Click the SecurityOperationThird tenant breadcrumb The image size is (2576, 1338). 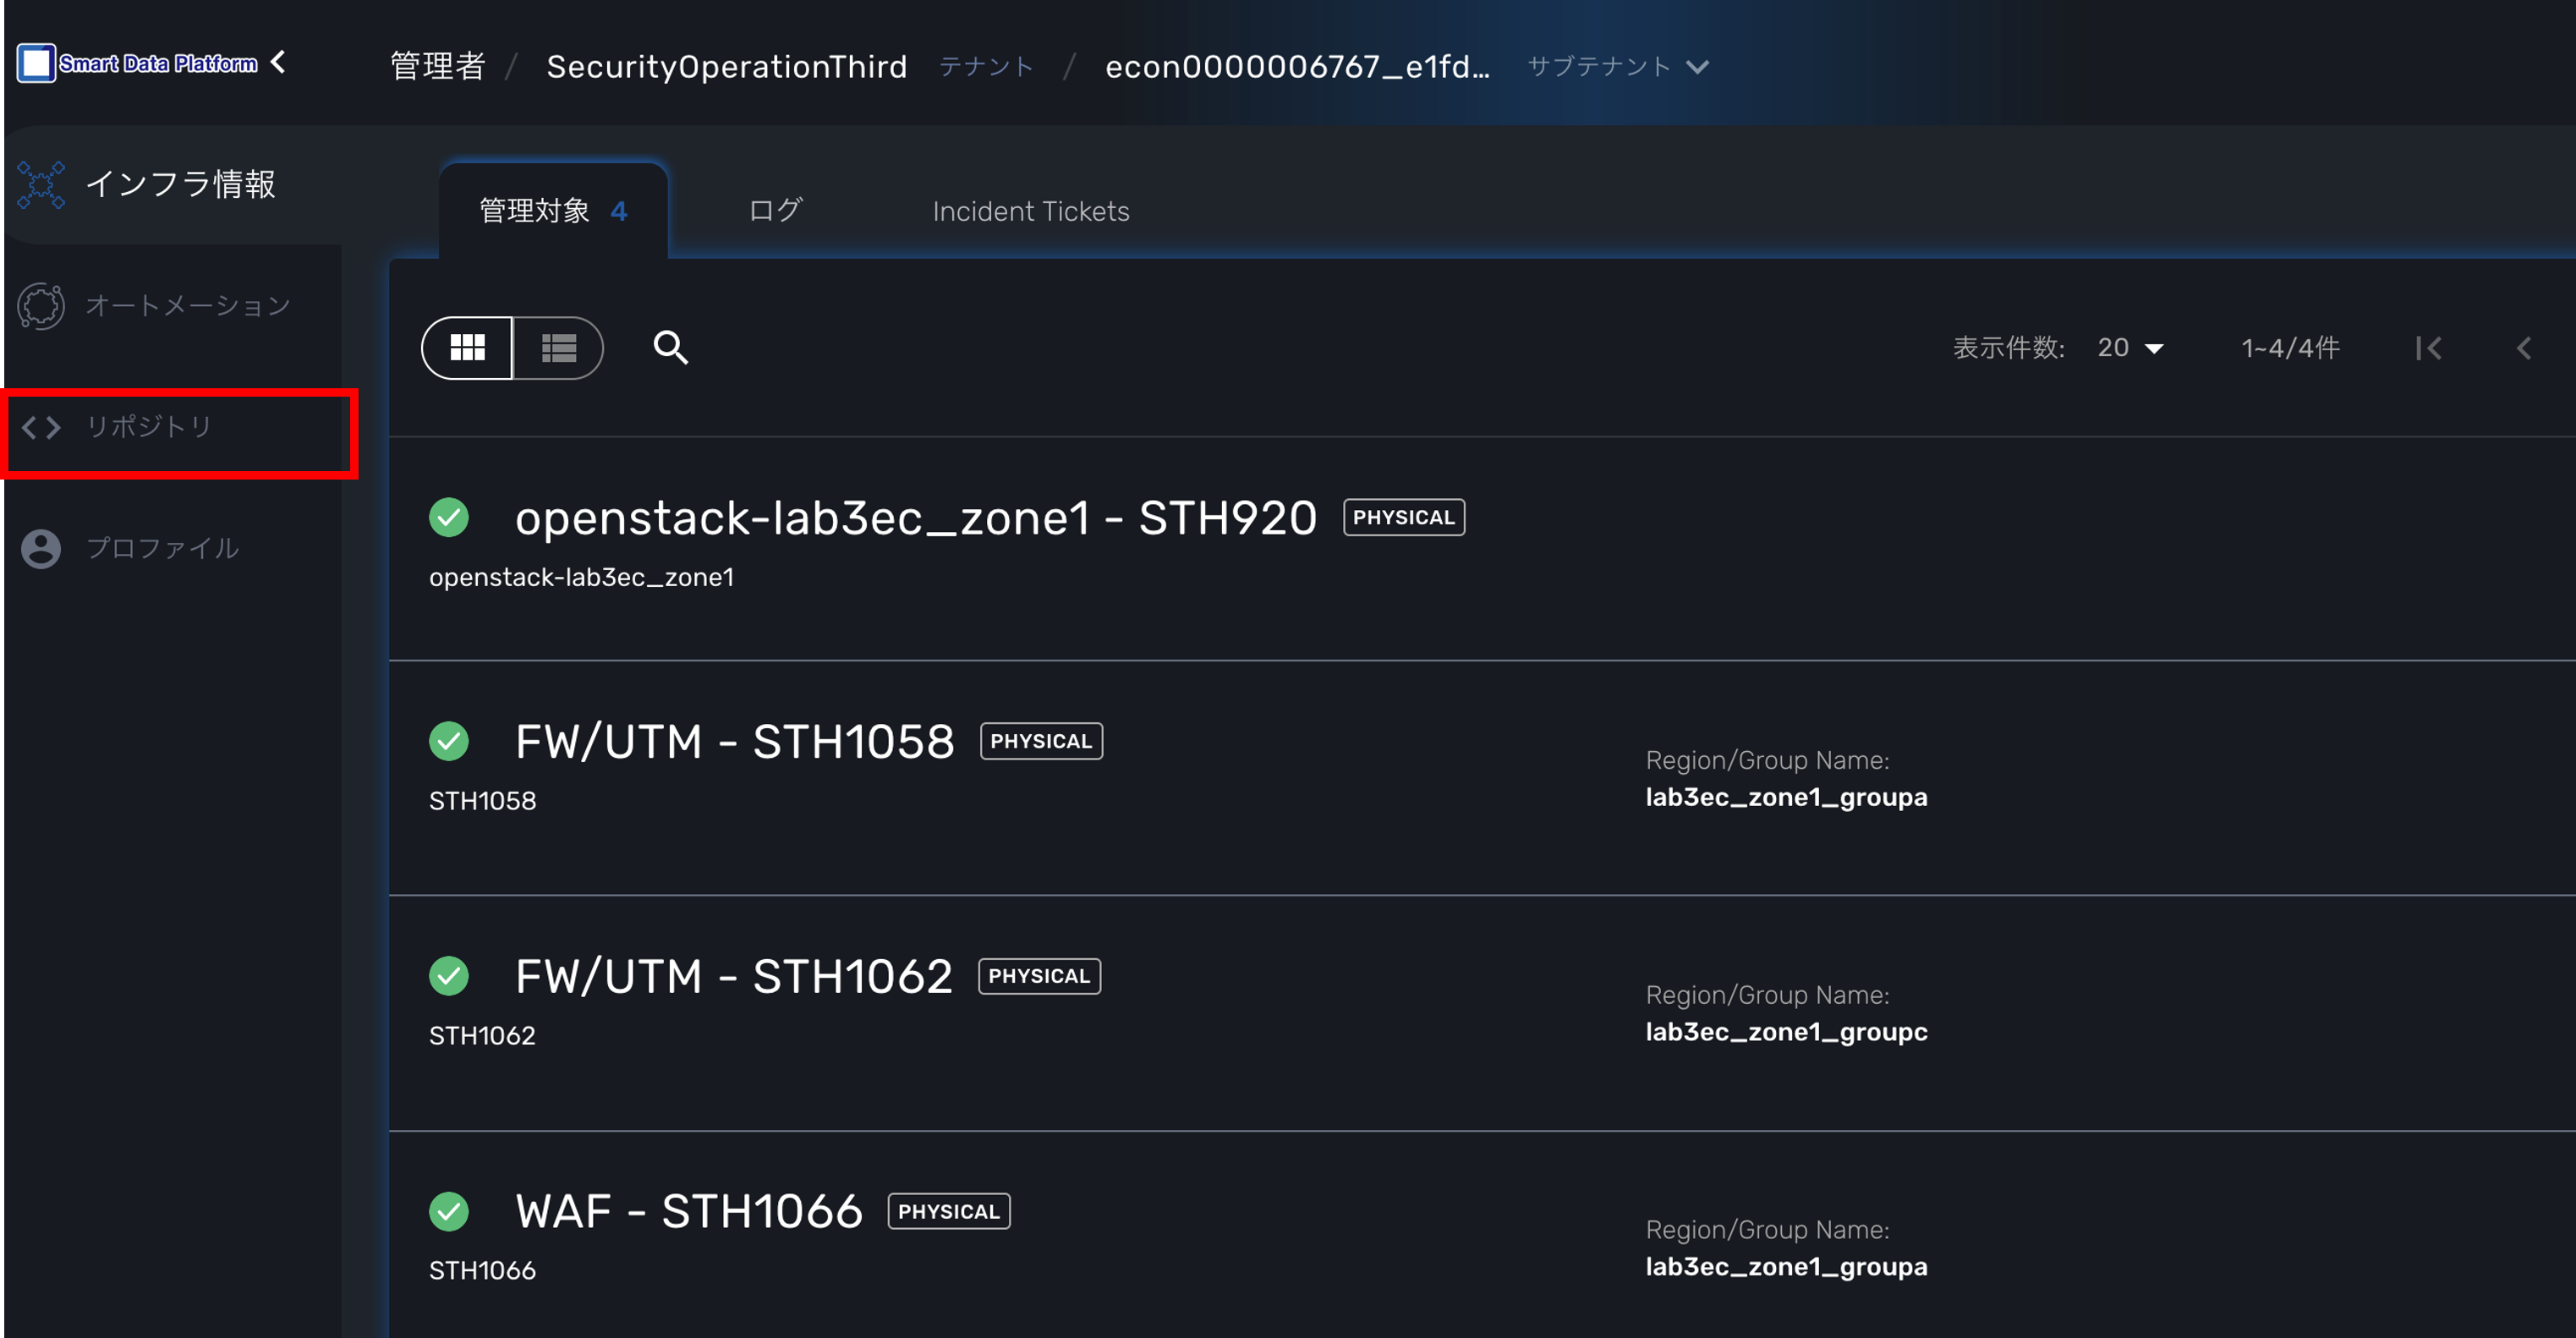pyautogui.click(x=726, y=67)
